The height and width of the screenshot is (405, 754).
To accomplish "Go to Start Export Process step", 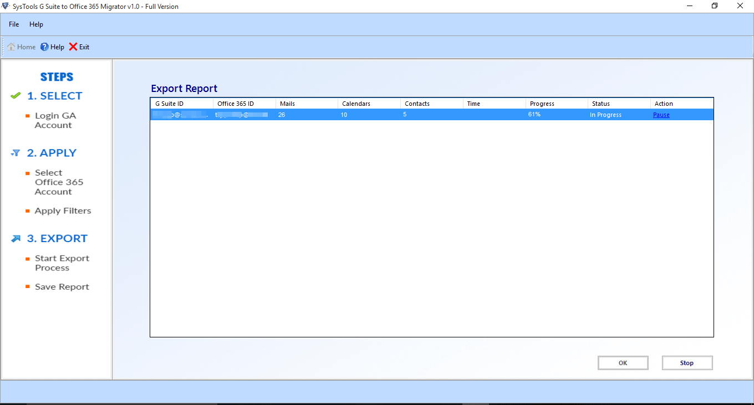I will point(62,263).
